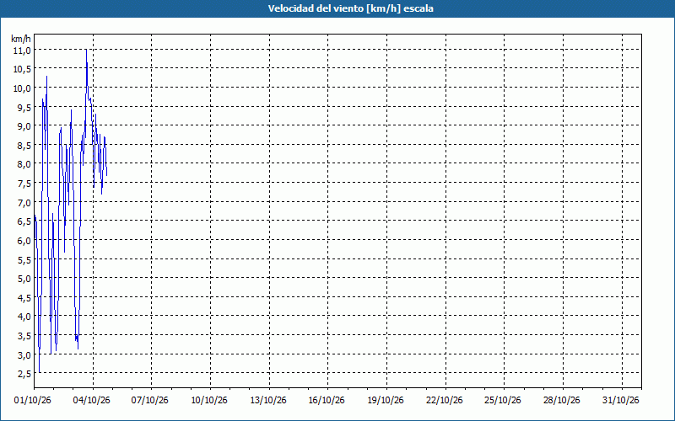Click the chart title 'Velocidad del viento [km/h] escala'
The image size is (675, 421).
[350, 8]
